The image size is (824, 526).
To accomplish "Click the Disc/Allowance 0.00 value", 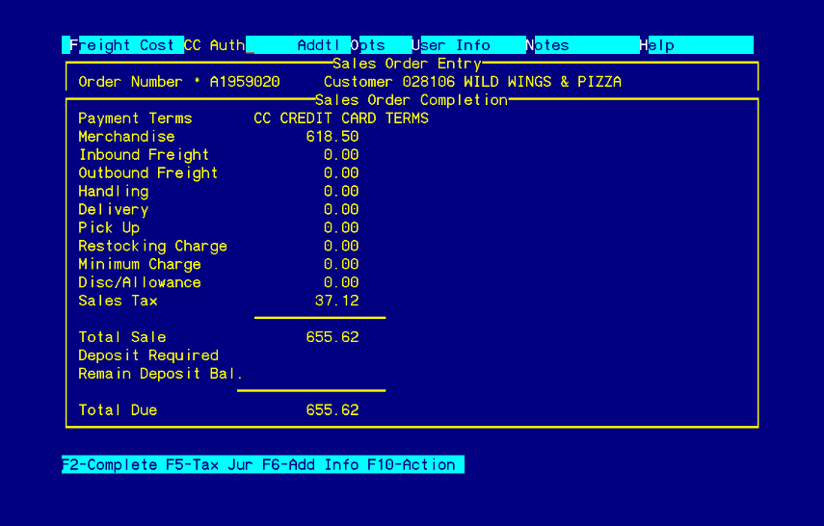I will click(x=341, y=282).
